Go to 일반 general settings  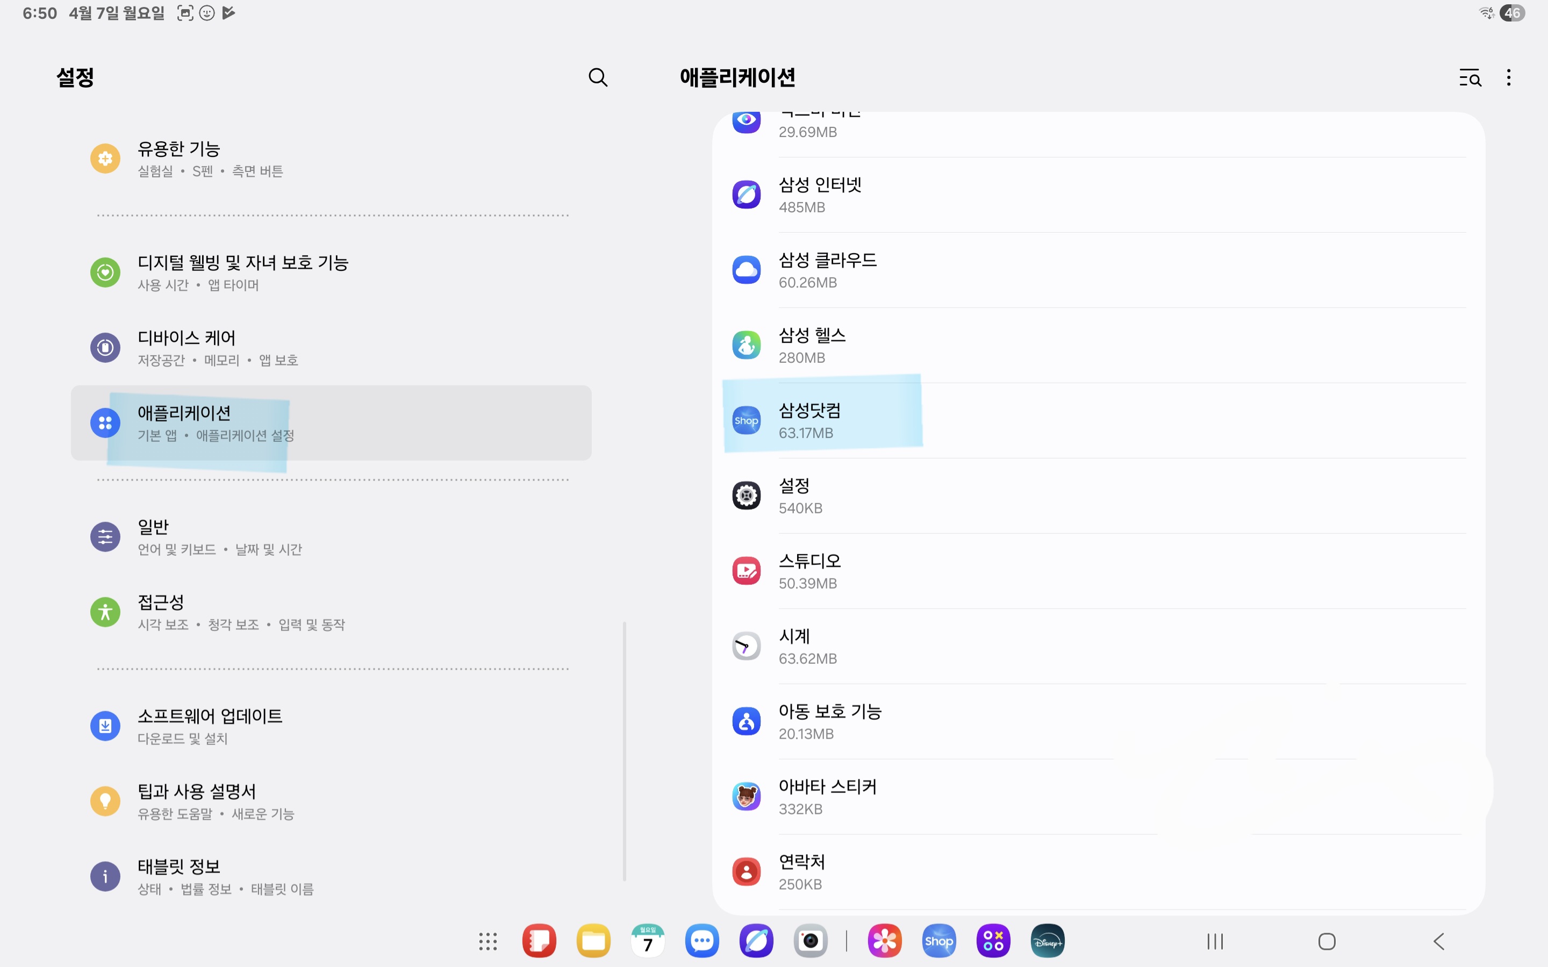(x=219, y=537)
